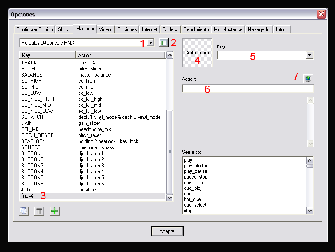Screen dimensions: 335x252
Task: Select the BUTTON4 mapping row
Action: [93, 172]
